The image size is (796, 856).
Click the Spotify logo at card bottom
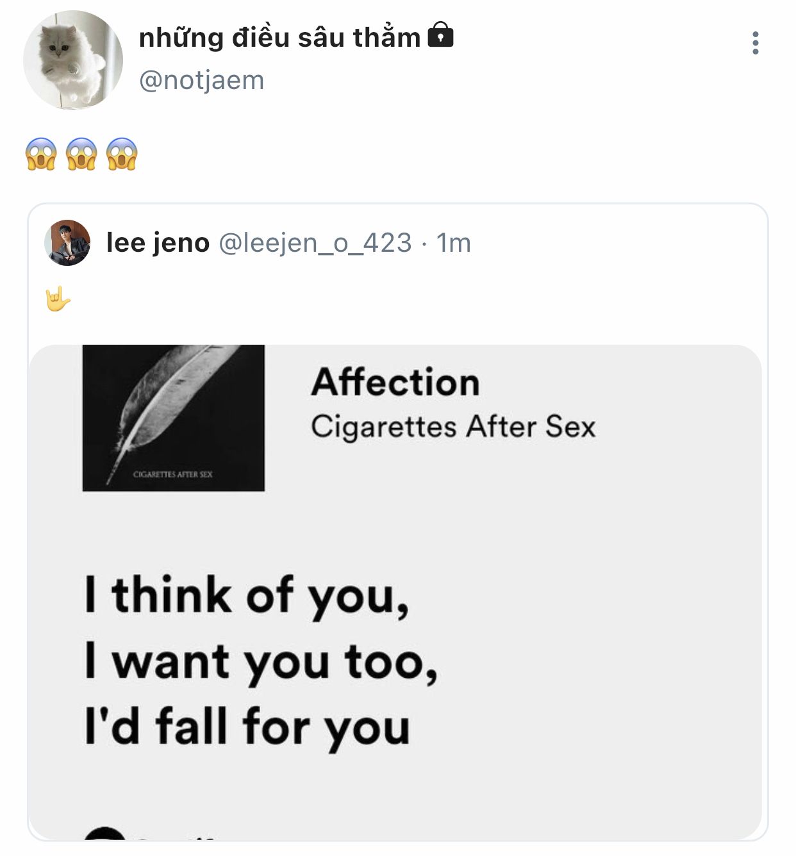(x=104, y=835)
